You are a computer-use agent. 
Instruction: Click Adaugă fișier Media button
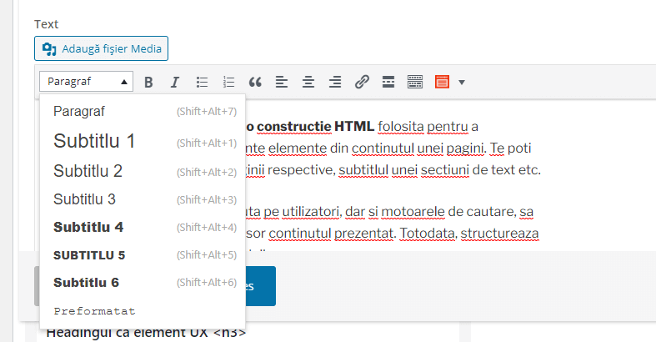(x=101, y=48)
